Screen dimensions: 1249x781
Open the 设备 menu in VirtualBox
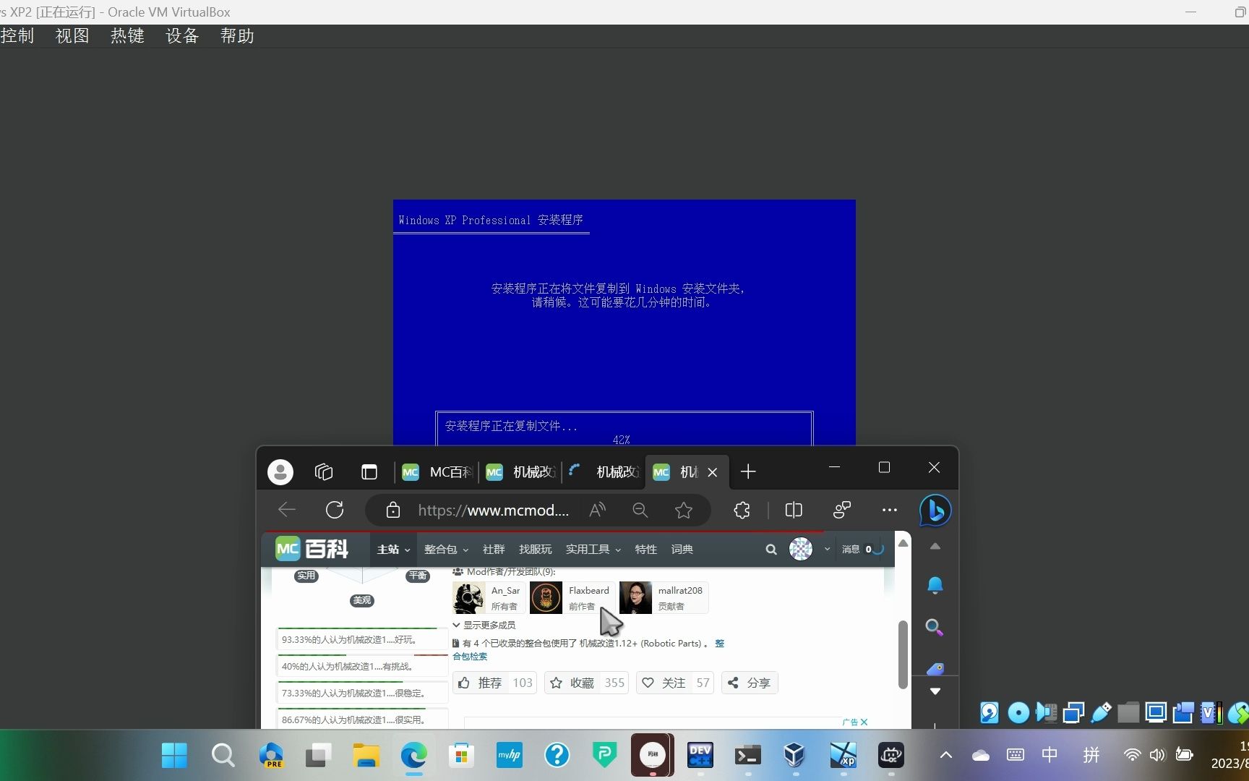click(181, 35)
